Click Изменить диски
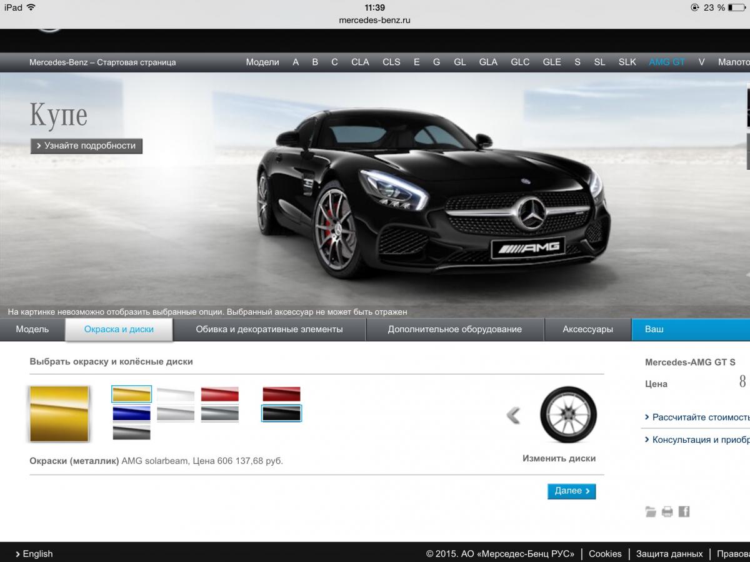Image resolution: width=750 pixels, height=562 pixels. point(559,458)
